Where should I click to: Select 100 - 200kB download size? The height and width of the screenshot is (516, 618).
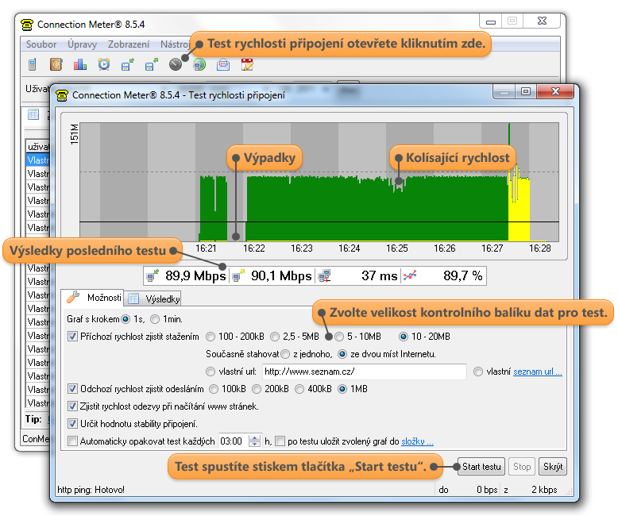click(x=211, y=337)
